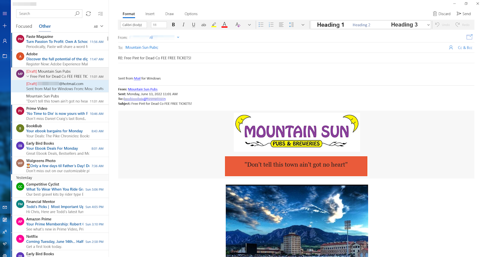The height and width of the screenshot is (257, 481).
Task: Click the New mail plus icon
Action: [5, 26]
